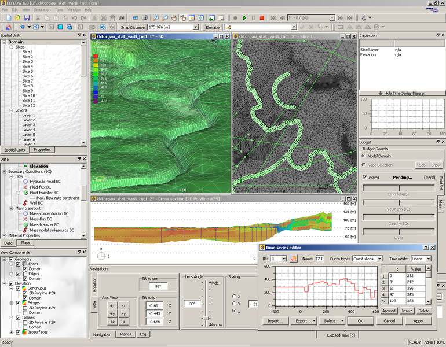446x347 pixels.
Task: Toggle the Isolines checkbox under Elevation
Action: 18,318
